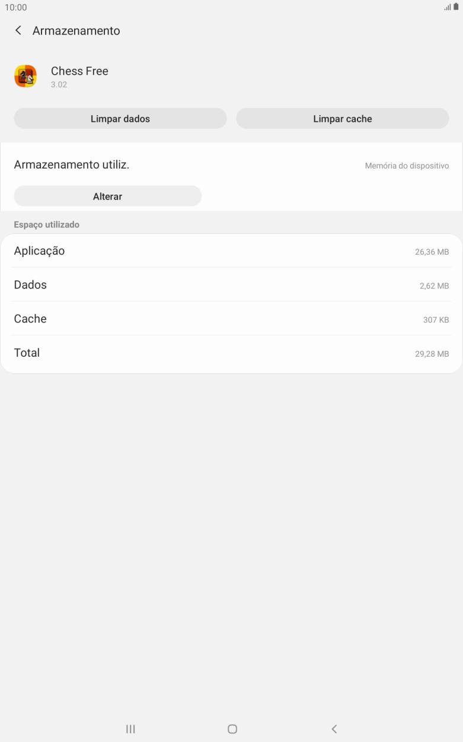Screen dimensions: 463x742
Task: Select the Total size row
Action: tap(231, 353)
